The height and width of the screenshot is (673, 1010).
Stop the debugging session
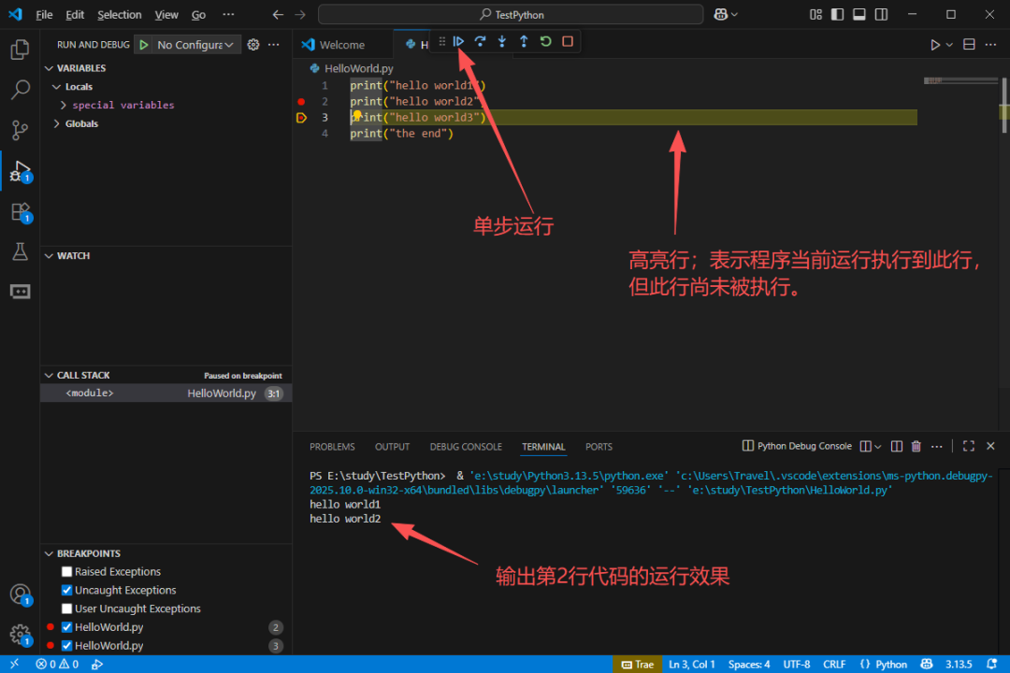click(568, 41)
